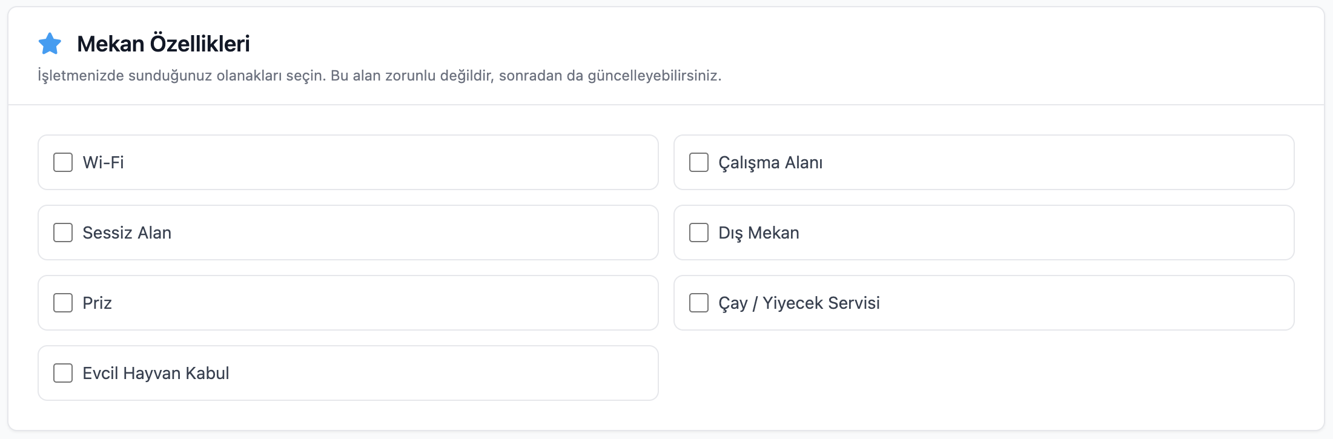
Task: Toggle the Dış Mekan checkbox
Action: pyautogui.click(x=699, y=233)
